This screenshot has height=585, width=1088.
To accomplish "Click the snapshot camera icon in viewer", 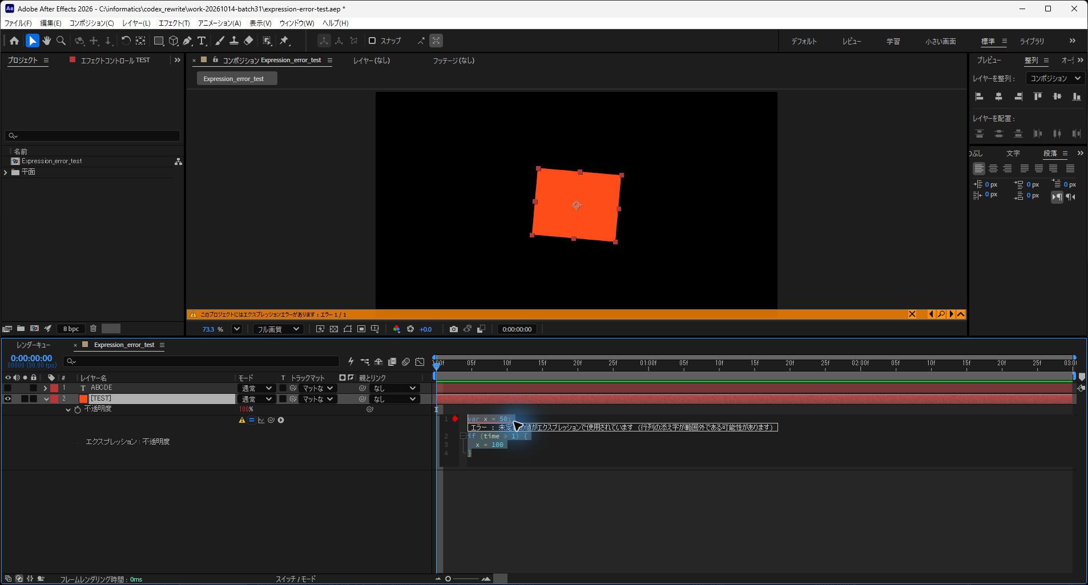I will 453,329.
